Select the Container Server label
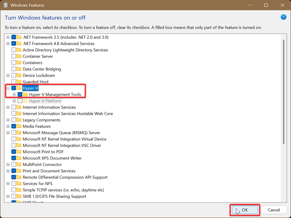 (x=38, y=56)
